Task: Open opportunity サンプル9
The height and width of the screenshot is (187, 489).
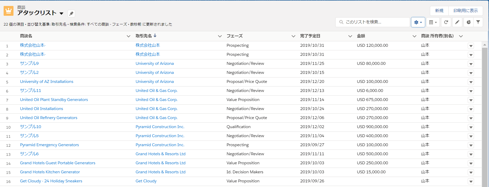Action: click(x=29, y=63)
